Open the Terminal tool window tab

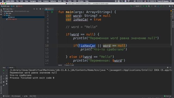point(6,96)
